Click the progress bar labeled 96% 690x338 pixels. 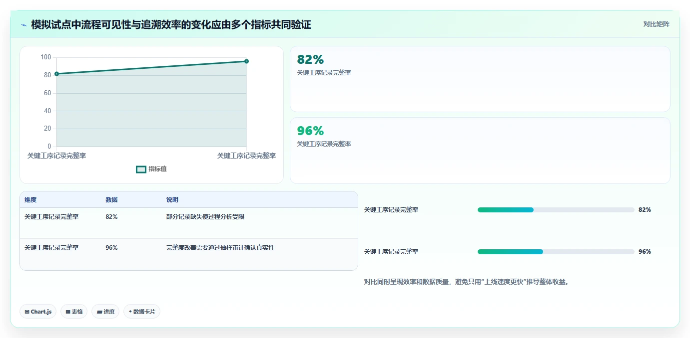[556, 252]
